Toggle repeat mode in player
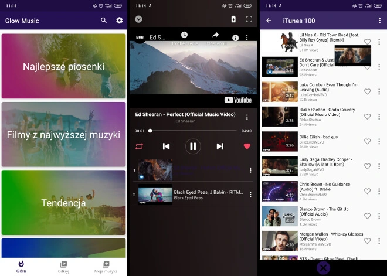The image size is (387, 276). tap(139, 146)
